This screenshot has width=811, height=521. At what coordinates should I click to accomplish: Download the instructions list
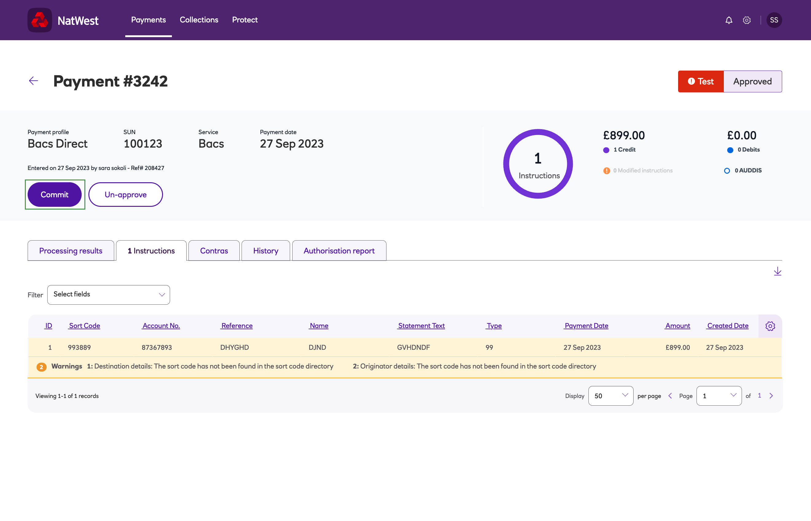point(778,271)
